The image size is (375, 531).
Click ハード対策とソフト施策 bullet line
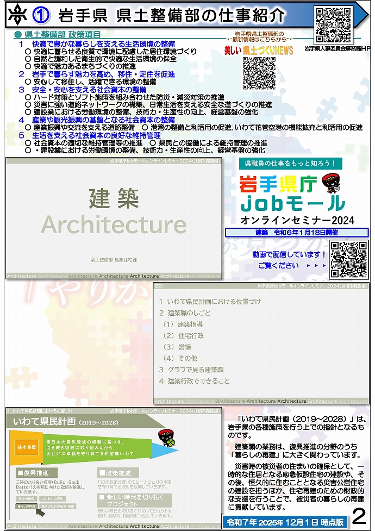tap(124, 97)
